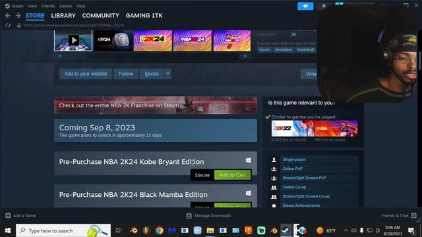
Task: Click the Basketball tag
Action: point(305,50)
